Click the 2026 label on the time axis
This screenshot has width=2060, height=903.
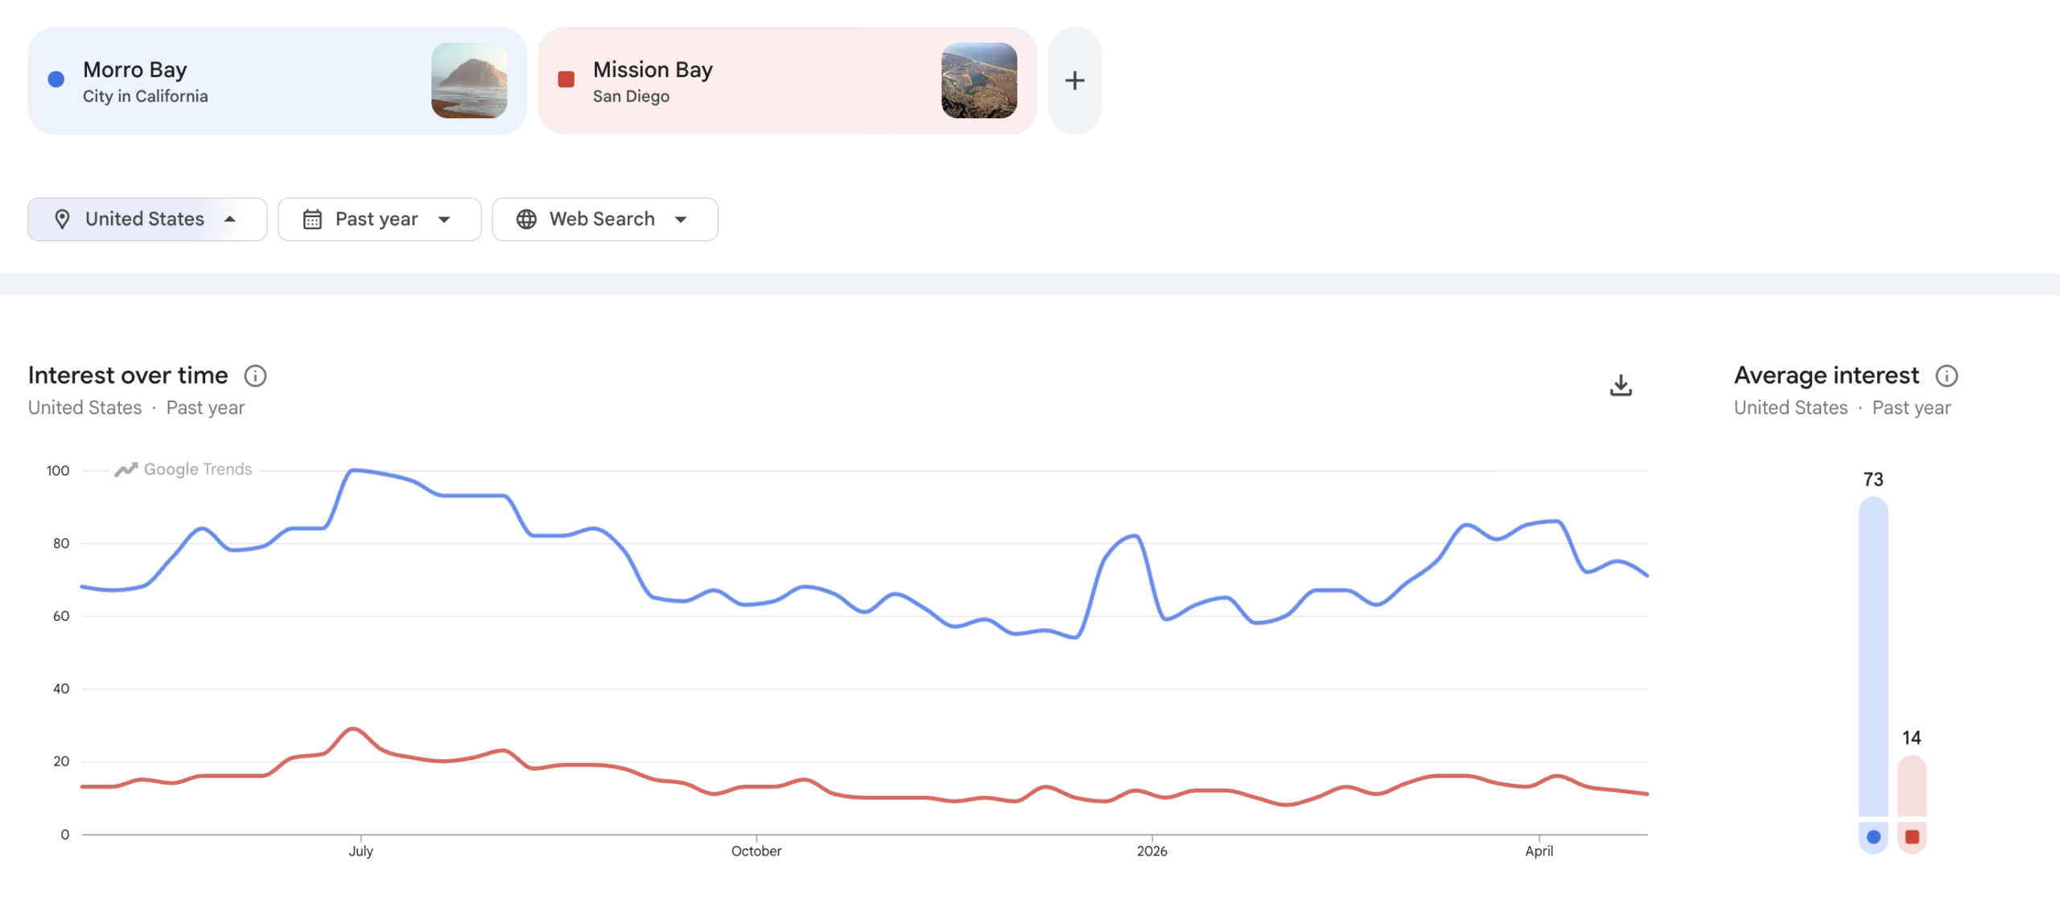tap(1152, 852)
